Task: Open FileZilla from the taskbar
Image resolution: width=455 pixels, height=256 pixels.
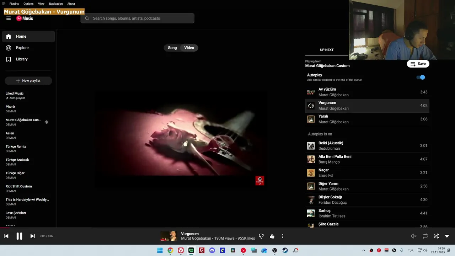Action: pyautogui.click(x=202, y=250)
